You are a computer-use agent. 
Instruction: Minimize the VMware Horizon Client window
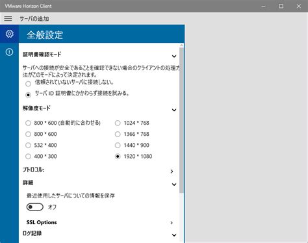click(263, 6)
